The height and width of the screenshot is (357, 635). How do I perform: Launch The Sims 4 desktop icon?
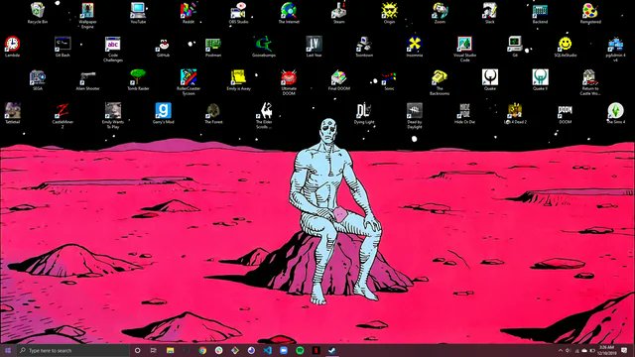(615, 113)
